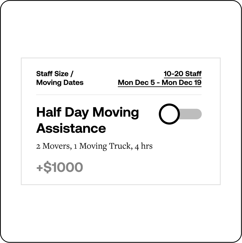Enable the Half Day Moving Assistance toggle
The image size is (242, 243).
(x=180, y=114)
